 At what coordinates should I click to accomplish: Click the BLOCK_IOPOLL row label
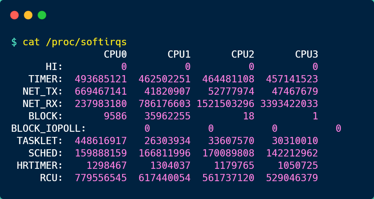(x=48, y=129)
